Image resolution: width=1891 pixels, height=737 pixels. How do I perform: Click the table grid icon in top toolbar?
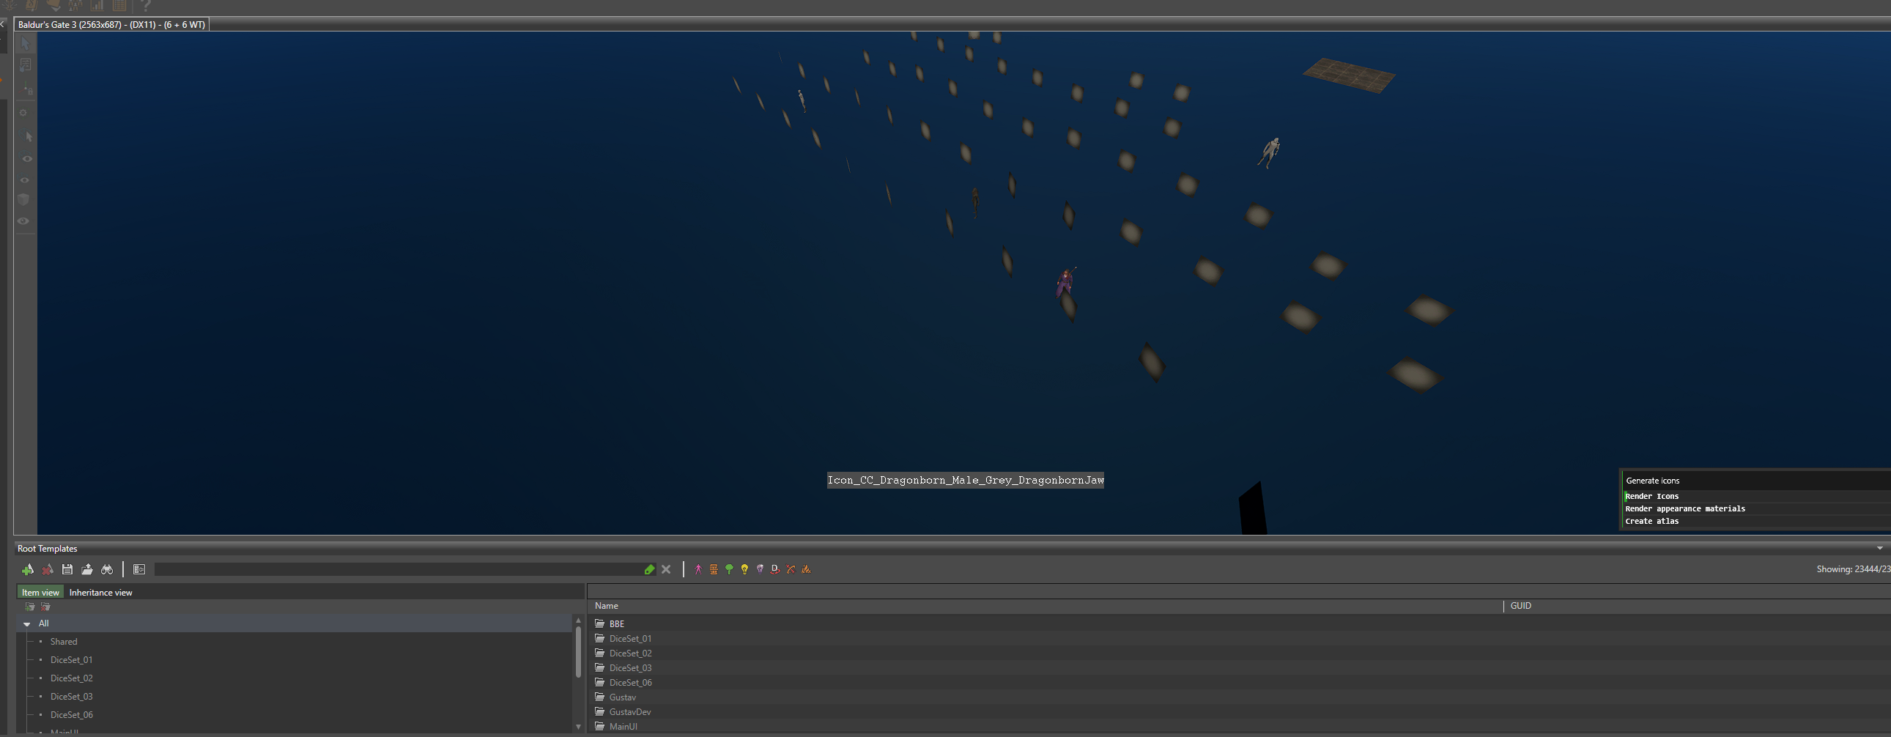(x=119, y=6)
